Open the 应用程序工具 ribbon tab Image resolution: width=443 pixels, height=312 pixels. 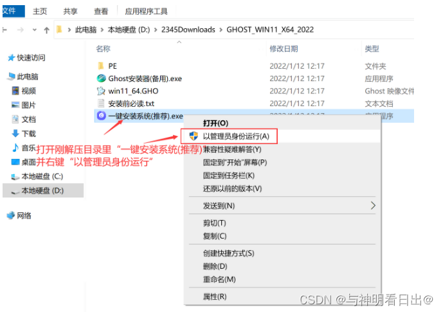point(146,12)
